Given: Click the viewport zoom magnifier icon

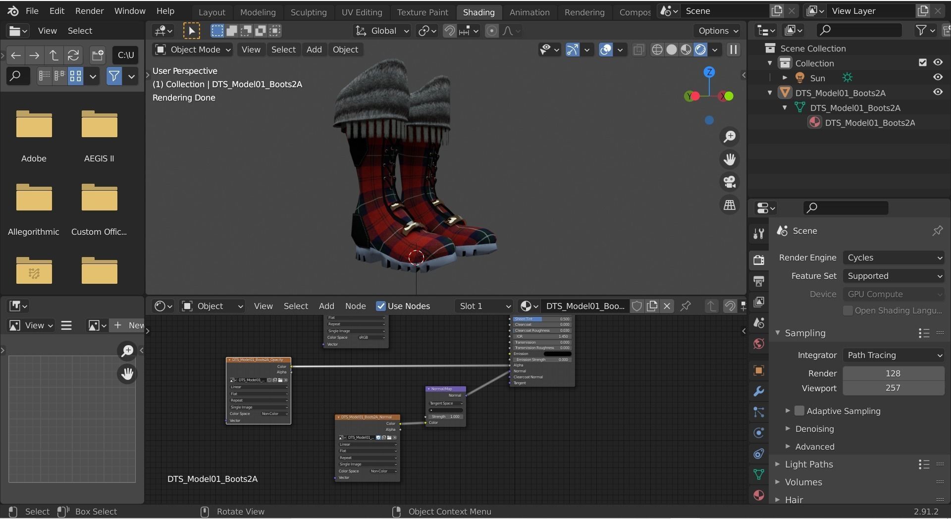Looking at the screenshot, I should [729, 137].
